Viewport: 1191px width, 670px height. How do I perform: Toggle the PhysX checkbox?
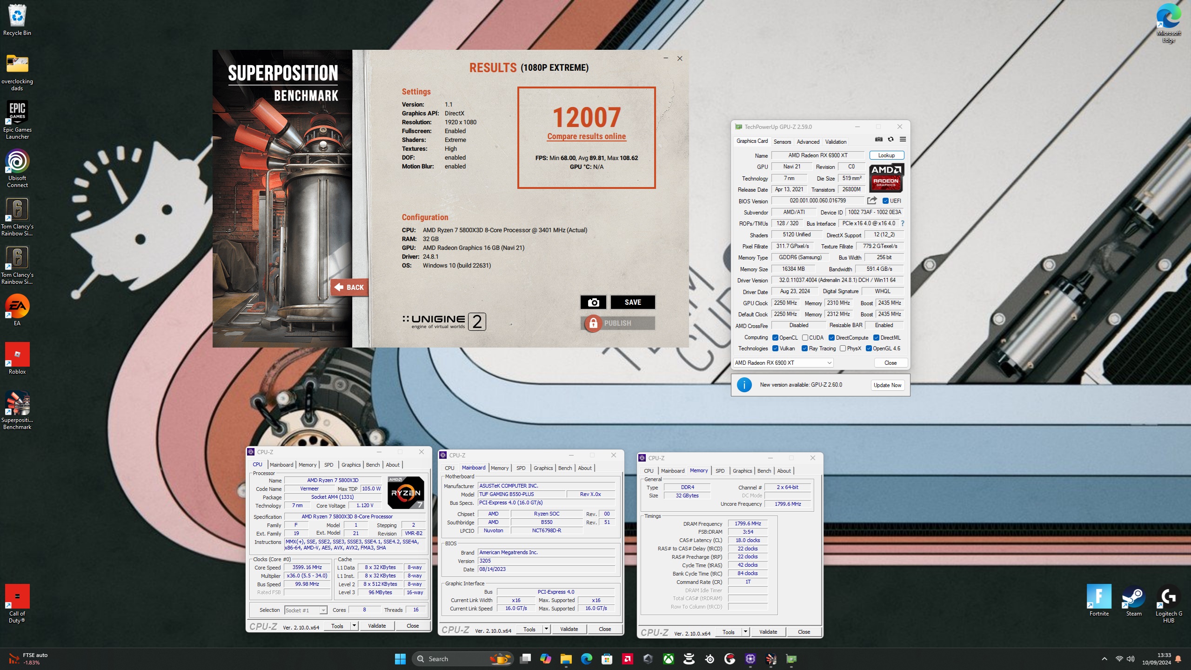(x=843, y=348)
